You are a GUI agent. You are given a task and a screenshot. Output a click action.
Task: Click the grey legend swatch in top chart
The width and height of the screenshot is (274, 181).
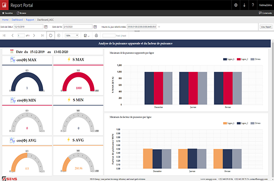click(x=252, y=59)
